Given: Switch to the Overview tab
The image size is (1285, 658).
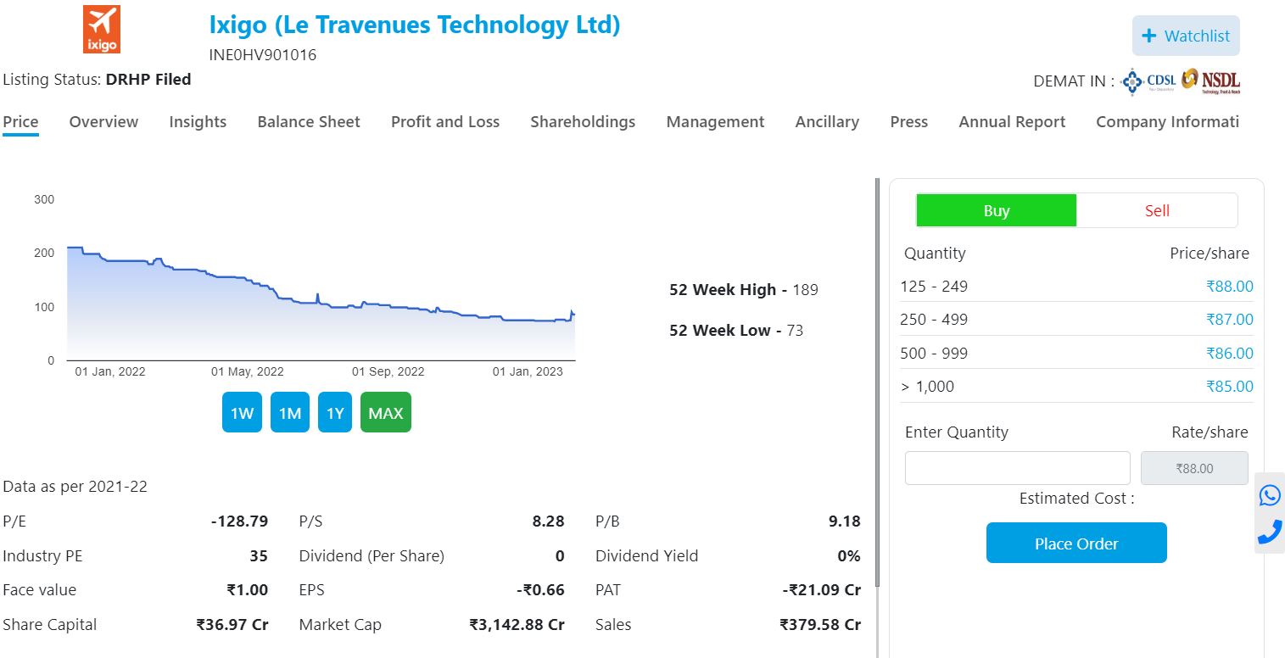Looking at the screenshot, I should point(103,122).
